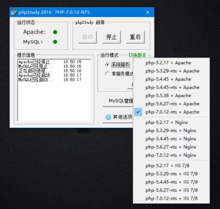Click the green Apache status indicator

(x=55, y=32)
